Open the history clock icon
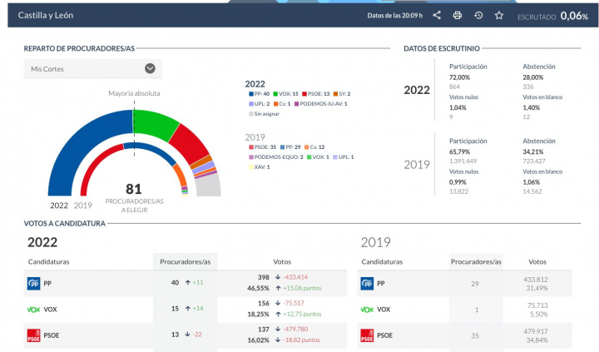The width and height of the screenshot is (599, 352). (x=478, y=15)
